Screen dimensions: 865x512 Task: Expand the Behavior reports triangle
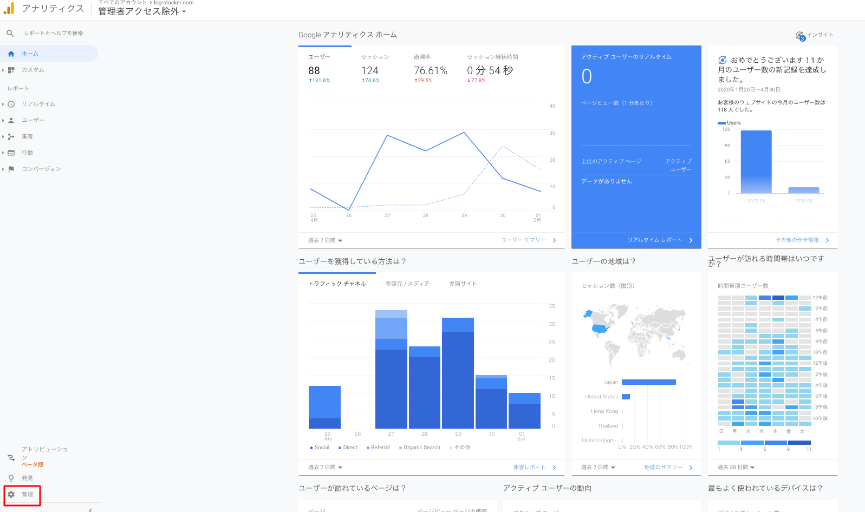tap(3, 153)
